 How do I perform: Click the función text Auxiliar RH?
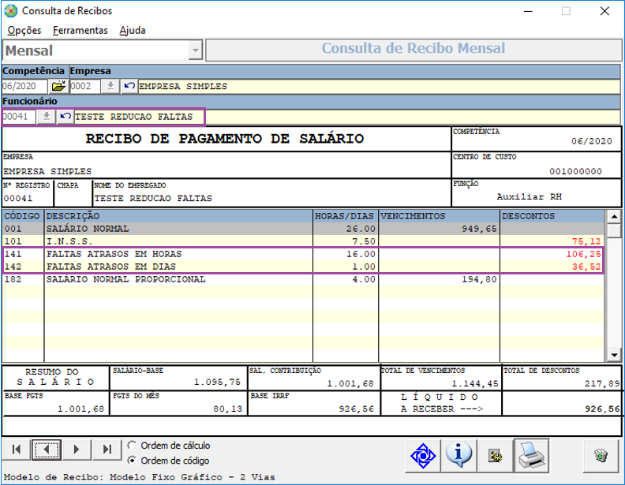pyautogui.click(x=530, y=196)
